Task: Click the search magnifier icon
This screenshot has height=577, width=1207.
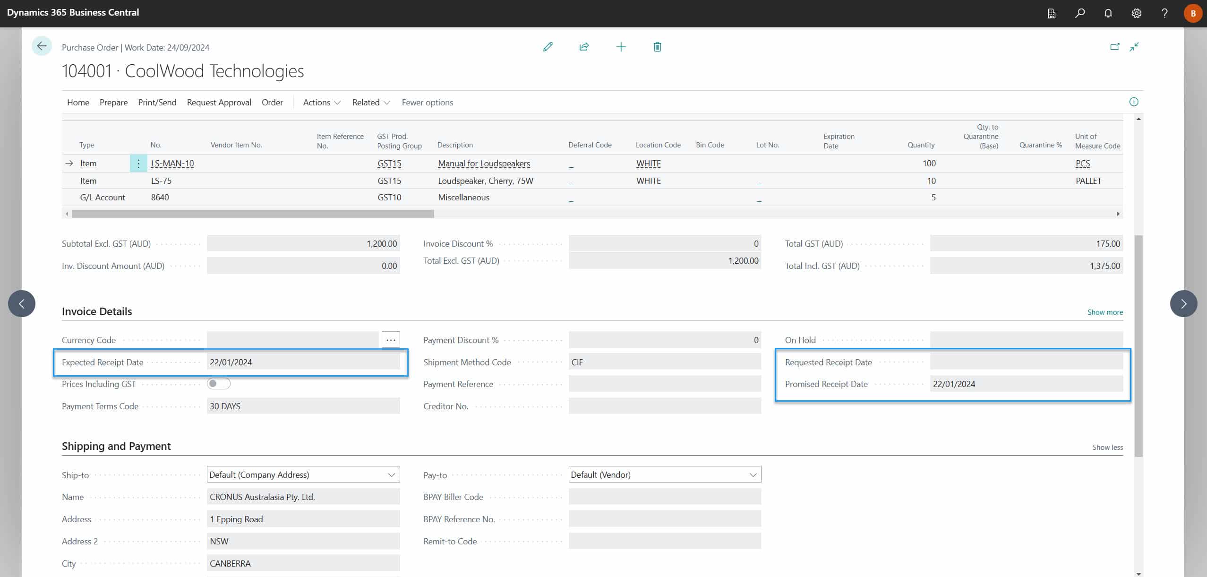Action: (1080, 13)
